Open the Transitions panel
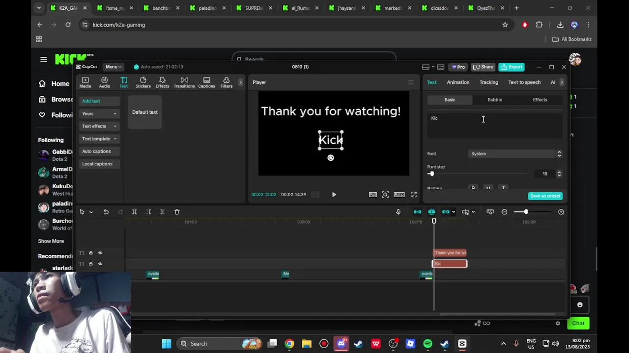Image resolution: width=629 pixels, height=353 pixels. pyautogui.click(x=184, y=82)
